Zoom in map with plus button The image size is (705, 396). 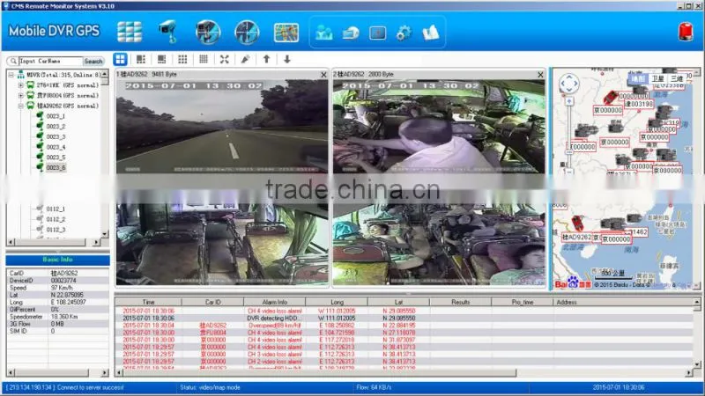[568, 101]
